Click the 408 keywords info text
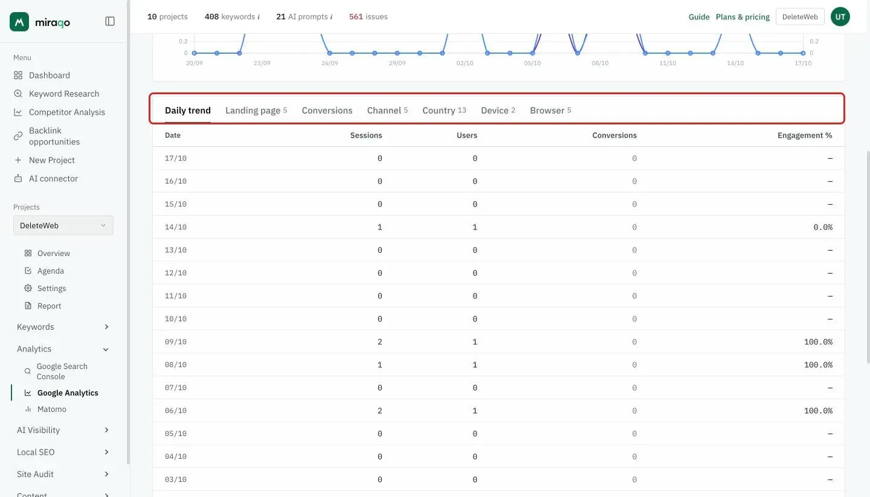This screenshot has width=870, height=497. click(x=232, y=17)
